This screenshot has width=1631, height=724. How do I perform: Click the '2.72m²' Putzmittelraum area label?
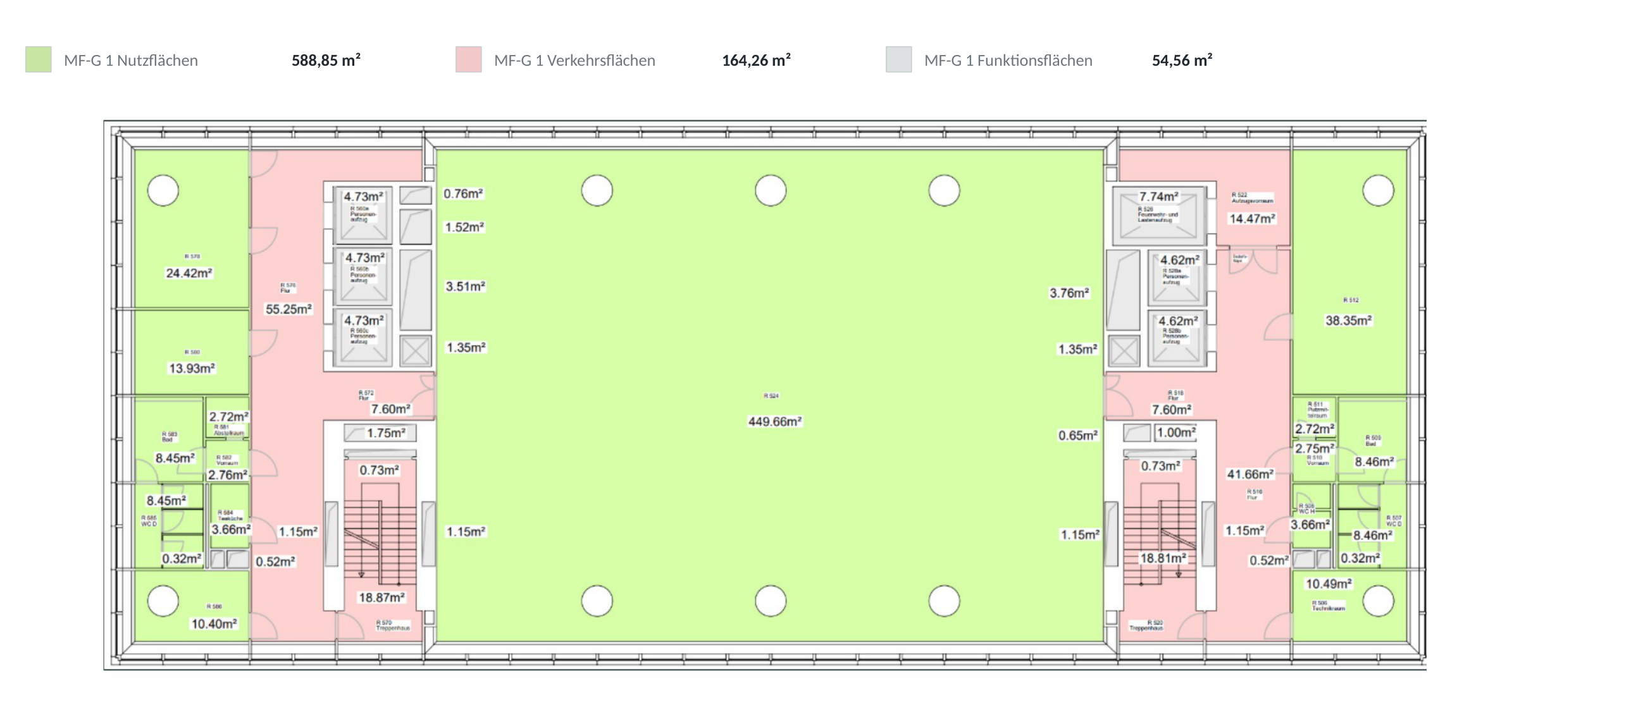coord(1315,429)
